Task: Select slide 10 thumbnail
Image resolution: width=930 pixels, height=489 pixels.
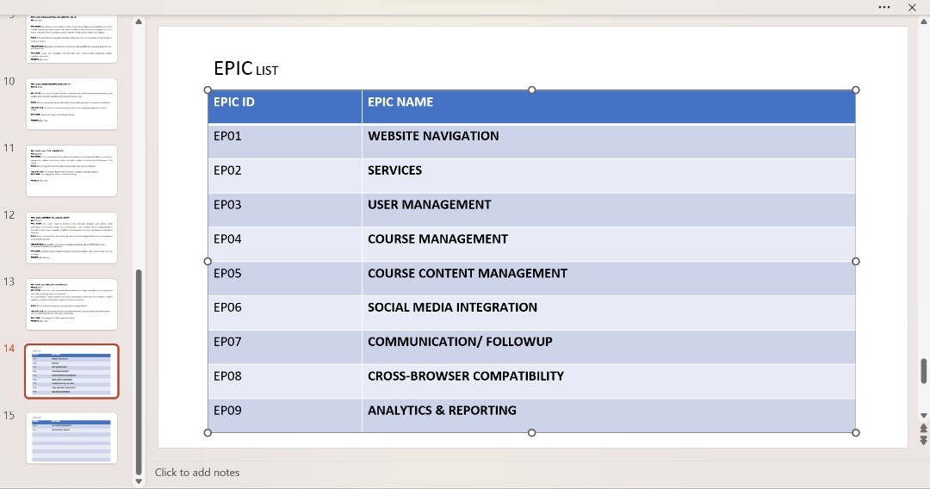Action: 71,103
